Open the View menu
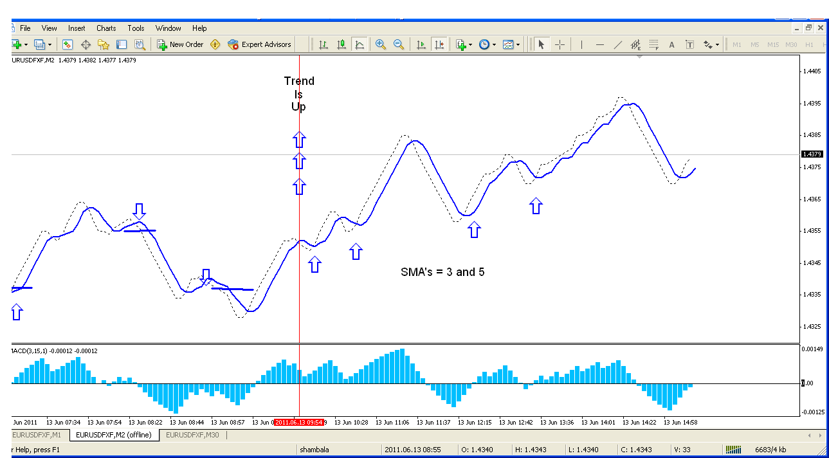Image resolution: width=829 pixels, height=458 pixels. tap(50, 28)
